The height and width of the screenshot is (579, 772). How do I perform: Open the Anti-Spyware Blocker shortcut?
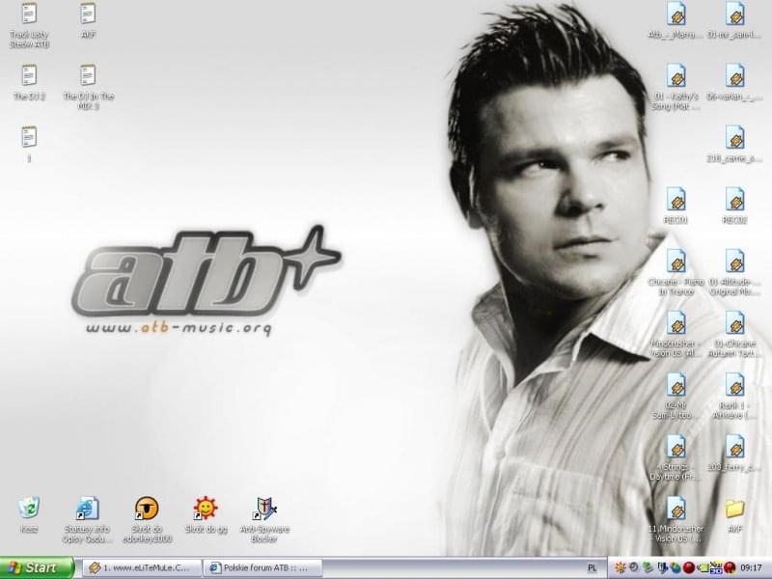[264, 520]
